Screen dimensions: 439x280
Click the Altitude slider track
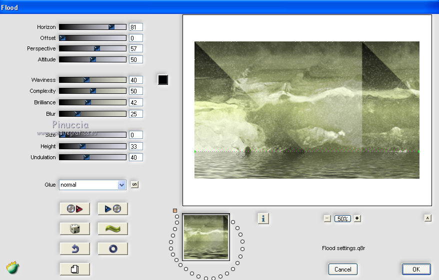(92, 59)
